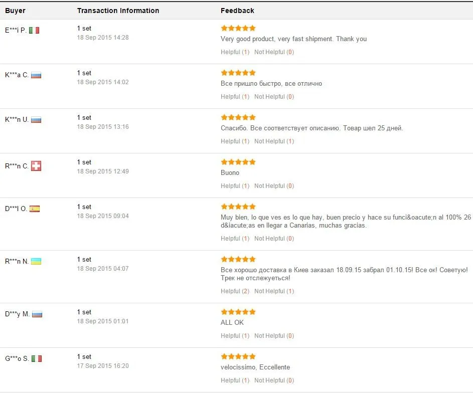Click Not Helpful under 'ALL OK'
The width and height of the screenshot is (473, 393).
point(274,336)
